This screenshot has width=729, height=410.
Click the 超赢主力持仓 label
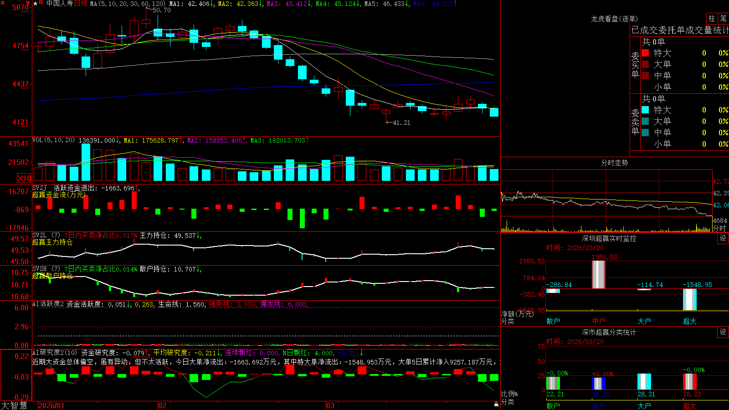coord(52,242)
